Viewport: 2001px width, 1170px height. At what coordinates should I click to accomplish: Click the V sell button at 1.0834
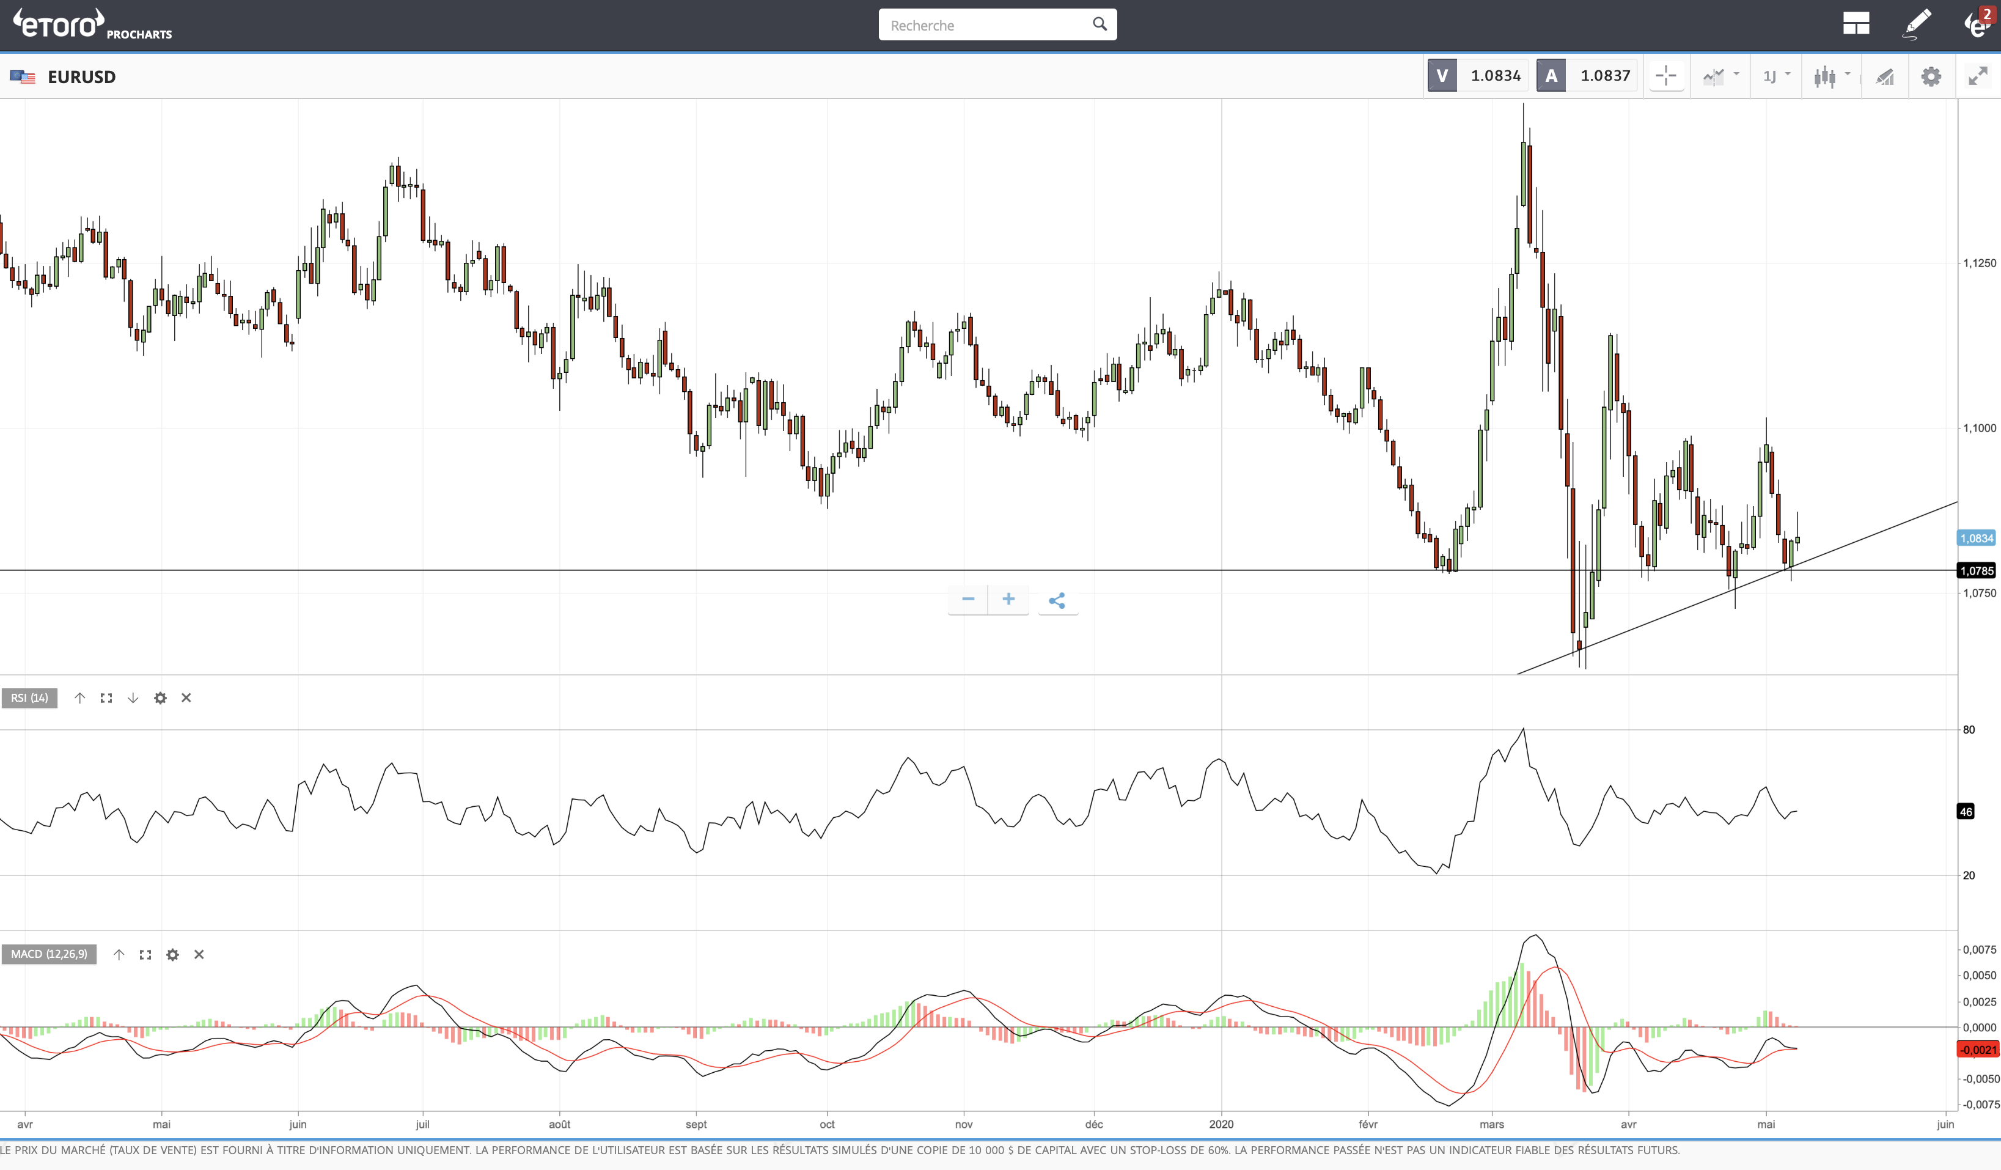(1477, 75)
